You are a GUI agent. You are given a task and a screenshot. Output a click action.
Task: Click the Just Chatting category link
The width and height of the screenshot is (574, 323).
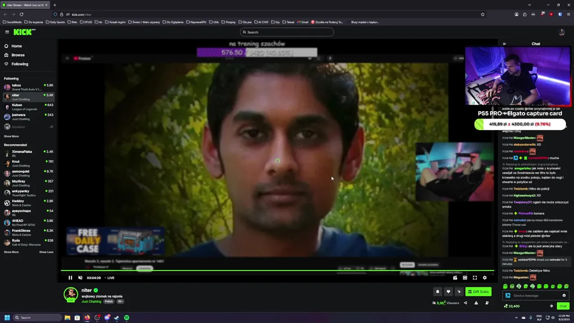pos(91,301)
